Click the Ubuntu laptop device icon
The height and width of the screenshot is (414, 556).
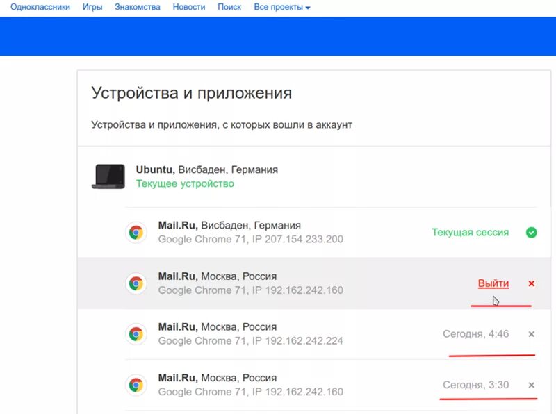tap(108, 176)
